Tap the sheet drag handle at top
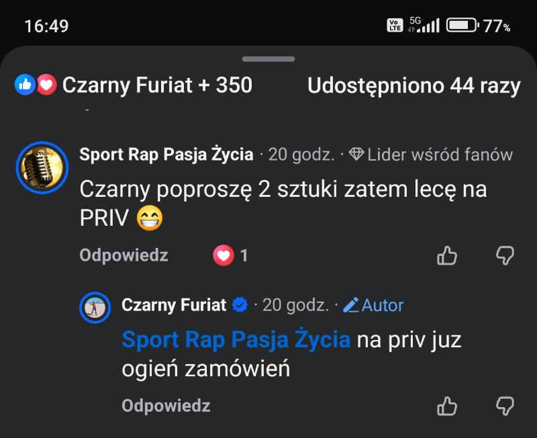The height and width of the screenshot is (438, 537). click(x=268, y=59)
